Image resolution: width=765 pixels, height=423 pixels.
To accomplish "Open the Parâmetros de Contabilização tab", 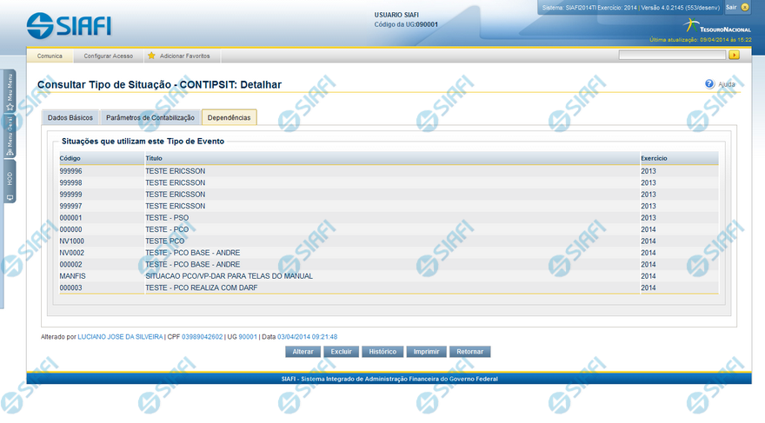I will [x=150, y=117].
